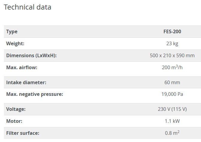Select the Type header label

(12, 31)
